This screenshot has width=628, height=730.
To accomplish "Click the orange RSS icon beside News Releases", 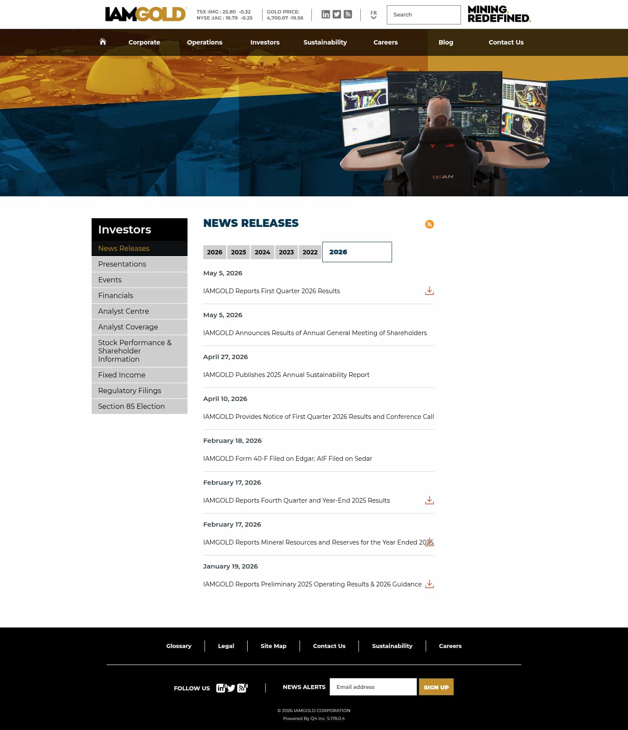I will pyautogui.click(x=430, y=224).
